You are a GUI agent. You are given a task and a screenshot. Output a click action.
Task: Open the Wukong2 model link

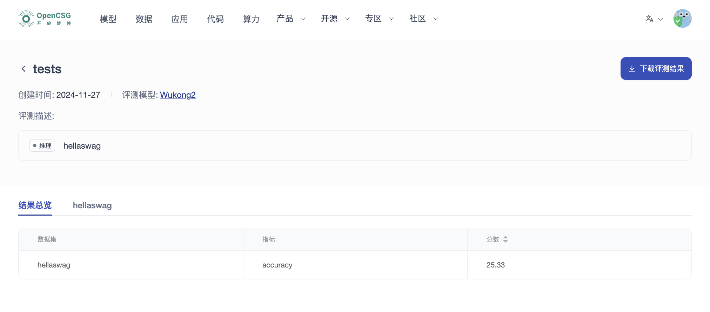[178, 95]
